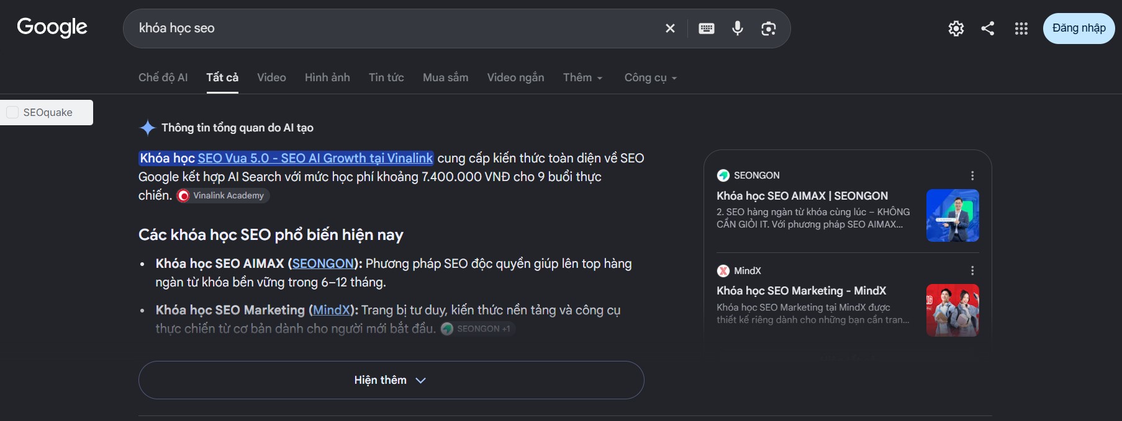Select the Tất cả tab

click(222, 78)
